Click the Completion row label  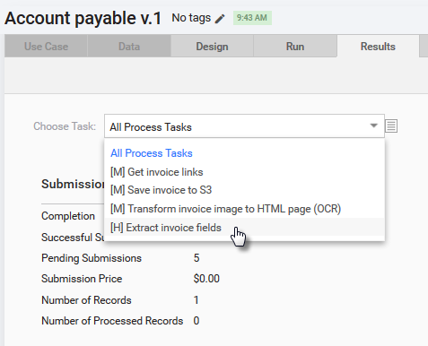68,216
